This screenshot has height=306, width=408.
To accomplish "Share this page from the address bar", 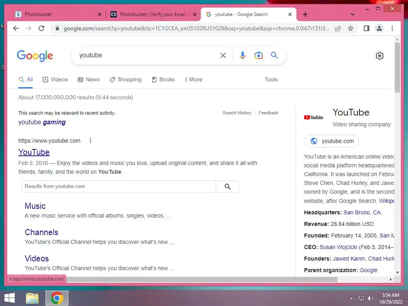I will pos(338,28).
